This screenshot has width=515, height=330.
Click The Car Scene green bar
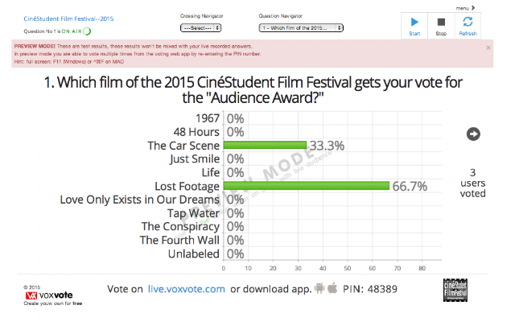(265, 145)
